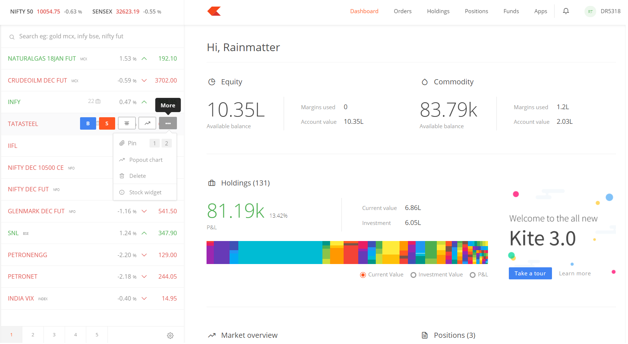Open the Orders tab
Image resolution: width=628 pixels, height=344 pixels.
404,11
